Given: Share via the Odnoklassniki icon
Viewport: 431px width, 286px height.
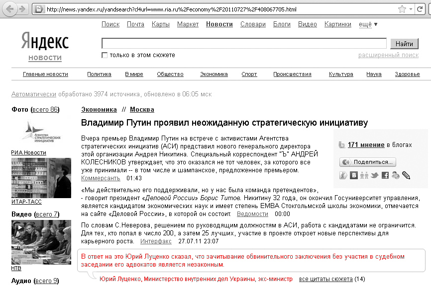Looking at the screenshot, I should pos(364,175).
